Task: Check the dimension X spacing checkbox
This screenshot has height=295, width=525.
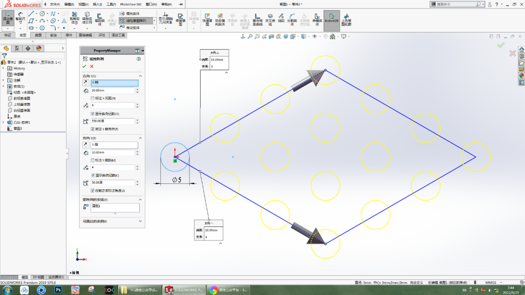Action: pyautogui.click(x=91, y=97)
